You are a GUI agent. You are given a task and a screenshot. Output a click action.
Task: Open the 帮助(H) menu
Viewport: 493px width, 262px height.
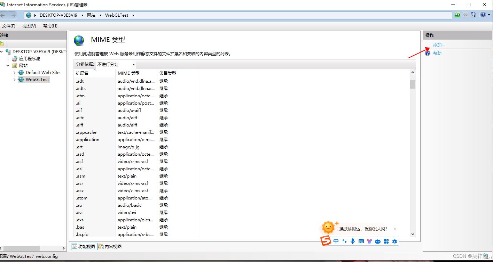[x=50, y=26]
